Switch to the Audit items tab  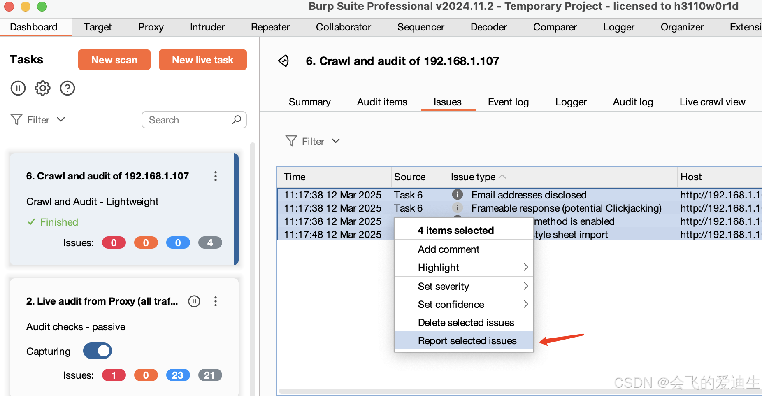tap(382, 102)
